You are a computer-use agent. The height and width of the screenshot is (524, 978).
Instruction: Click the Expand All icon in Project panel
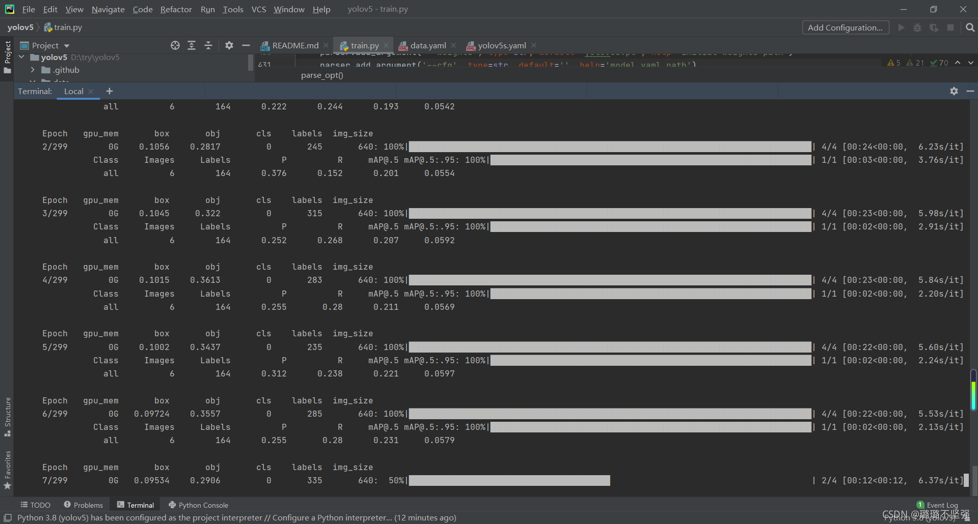192,45
